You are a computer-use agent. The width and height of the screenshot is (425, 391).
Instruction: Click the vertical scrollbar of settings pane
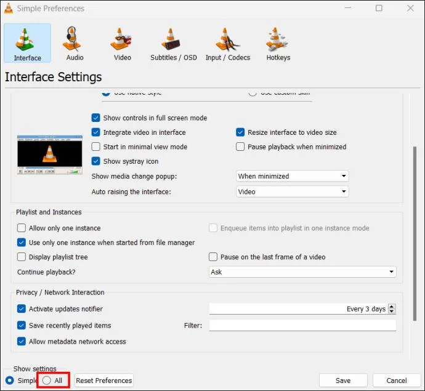[415, 233]
